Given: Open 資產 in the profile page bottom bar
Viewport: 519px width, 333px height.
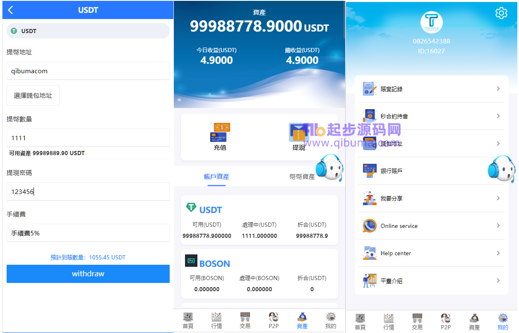Looking at the screenshot, I should [474, 322].
